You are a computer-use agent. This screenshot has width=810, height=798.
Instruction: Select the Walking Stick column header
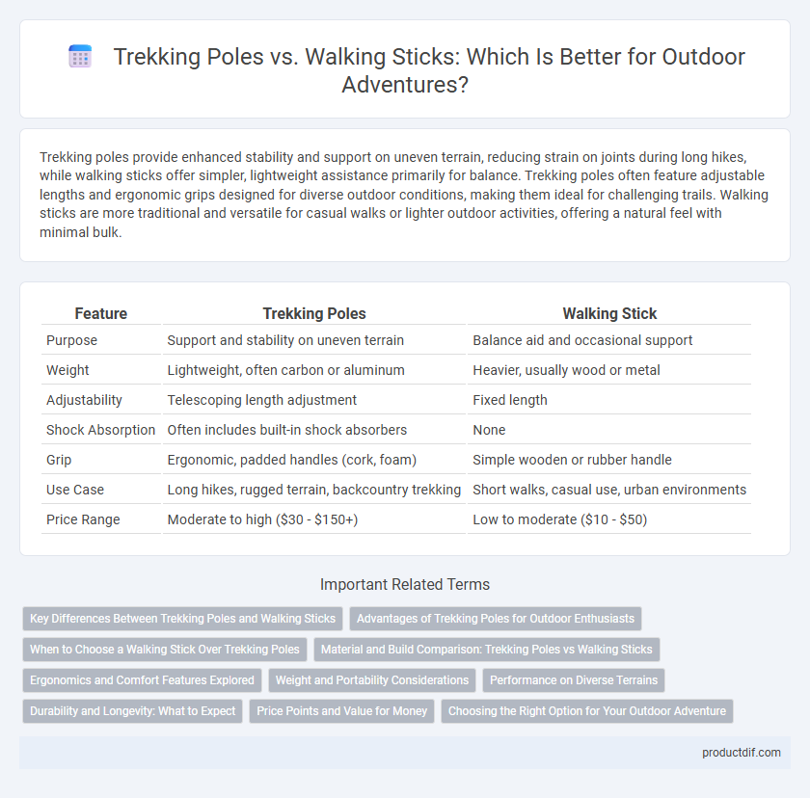click(x=609, y=313)
